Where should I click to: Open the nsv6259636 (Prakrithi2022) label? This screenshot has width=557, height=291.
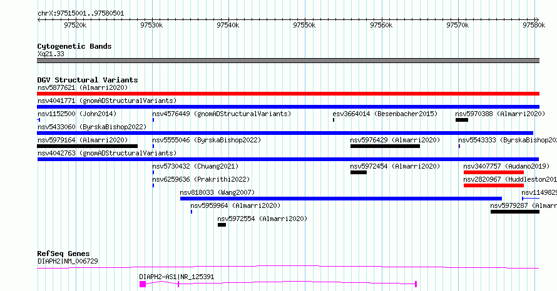[x=201, y=179]
